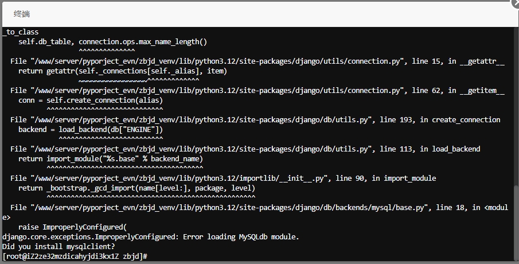Click the scrollbar track above the thumb
Image resolution: width=519 pixels, height=264 pixels.
point(516,106)
